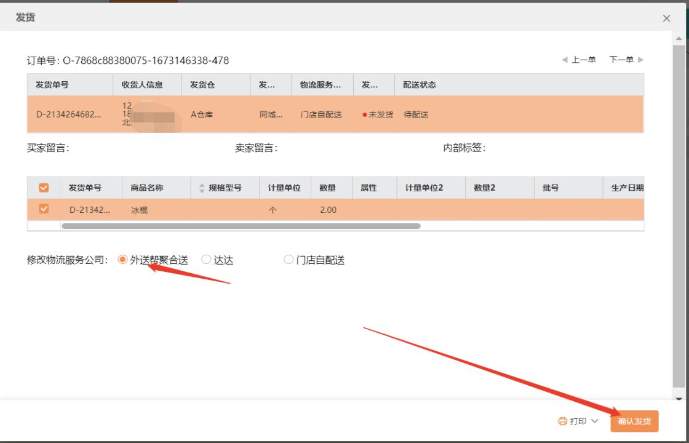The image size is (689, 443).
Task: Click 确认发货 confirm shipment button
Action: point(634,421)
